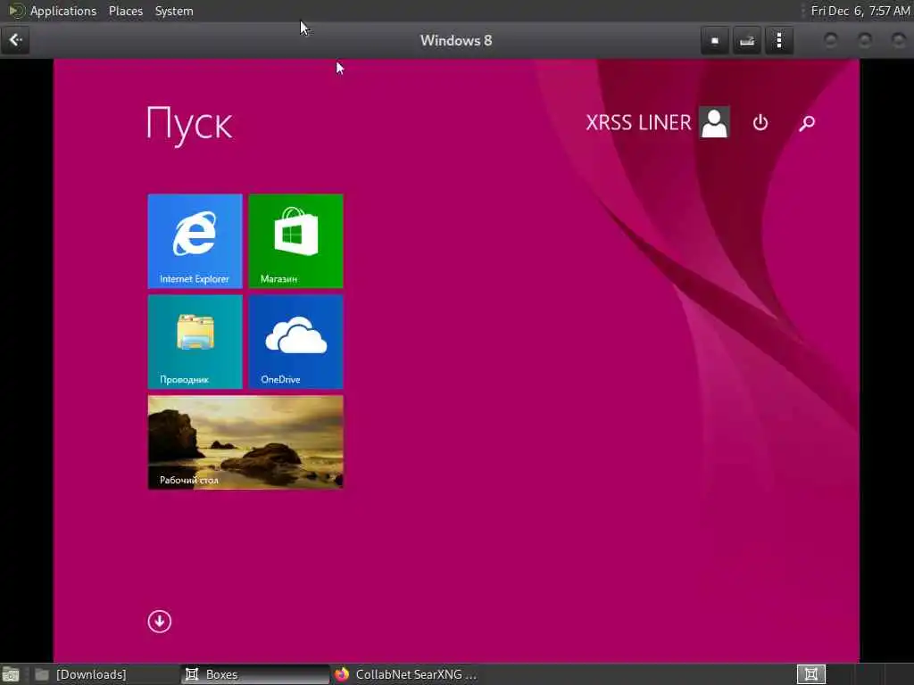The height and width of the screenshot is (685, 914).
Task: Go back using the Boxes back arrow
Action: 15,40
